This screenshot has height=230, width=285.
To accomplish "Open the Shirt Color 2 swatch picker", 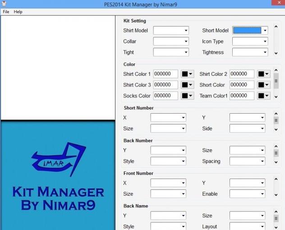I will [x=264, y=74].
